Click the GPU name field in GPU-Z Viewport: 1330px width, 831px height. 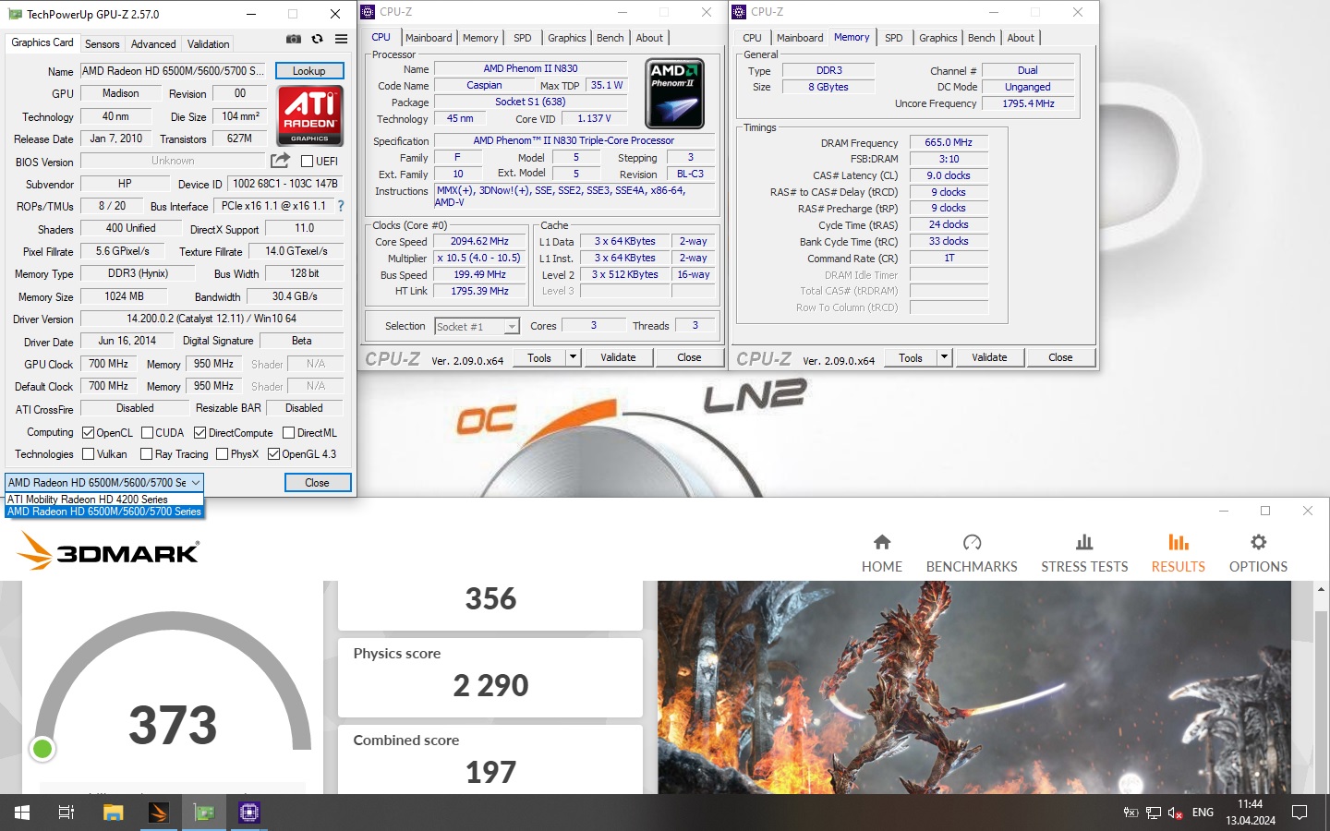click(x=174, y=71)
